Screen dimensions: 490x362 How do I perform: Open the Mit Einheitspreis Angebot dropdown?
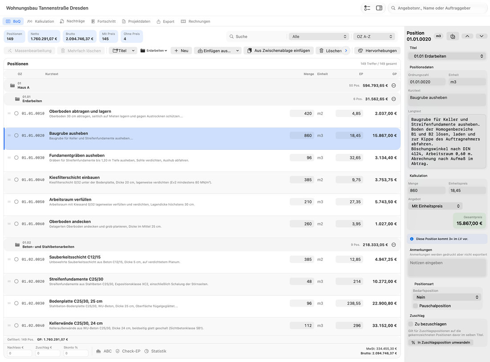coord(435,206)
